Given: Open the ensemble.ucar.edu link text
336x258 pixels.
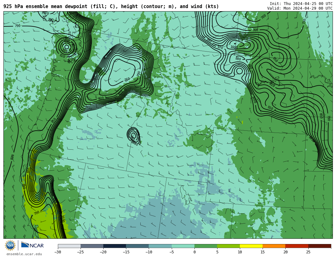Looking at the screenshot, I should pos(24,254).
